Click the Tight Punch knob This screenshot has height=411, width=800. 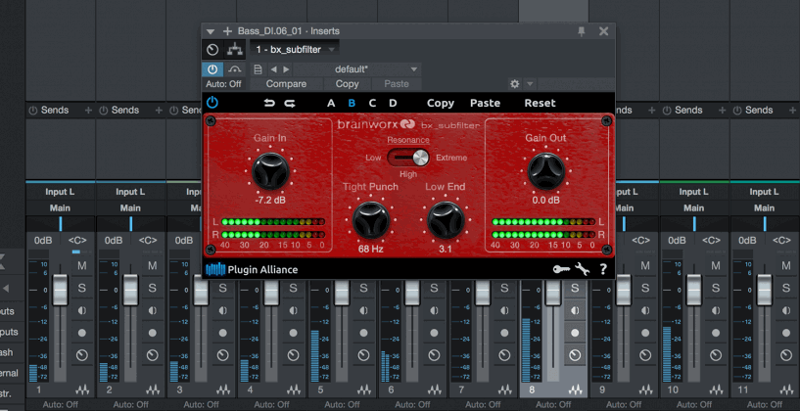(x=371, y=220)
